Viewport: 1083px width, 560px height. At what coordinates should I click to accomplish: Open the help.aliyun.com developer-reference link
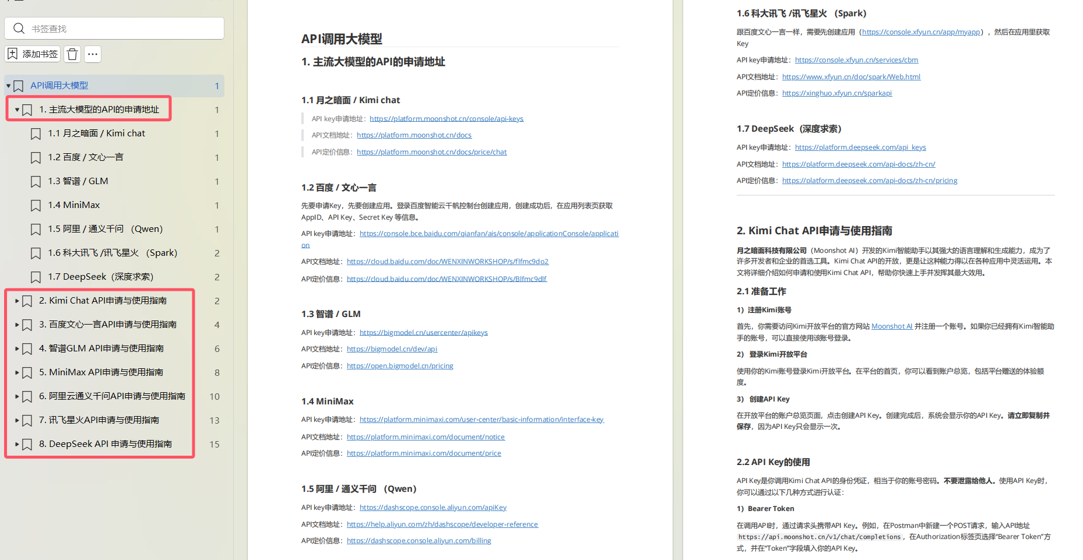click(x=442, y=524)
